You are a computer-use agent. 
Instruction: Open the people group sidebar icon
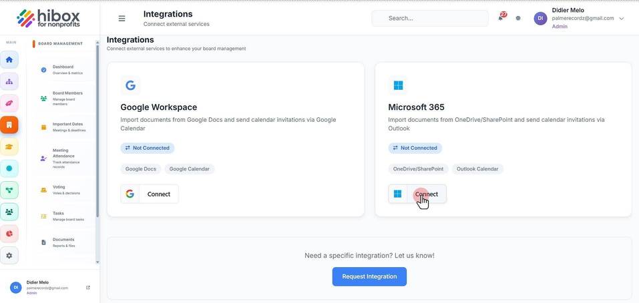click(9, 212)
